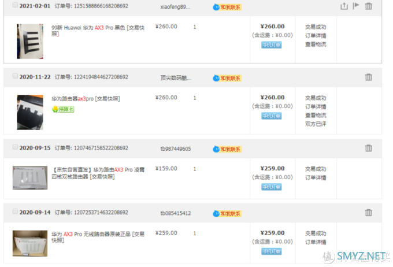Image resolution: width=393 pixels, height=267 pixels.
Task: Open 订单详情 for the 2020-11-22 order
Action: point(316,106)
